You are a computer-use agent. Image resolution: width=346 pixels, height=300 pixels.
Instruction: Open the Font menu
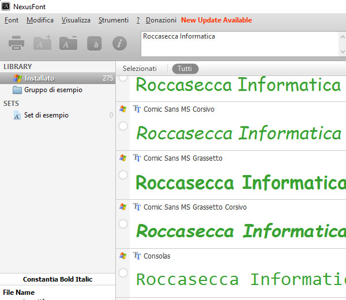point(12,20)
